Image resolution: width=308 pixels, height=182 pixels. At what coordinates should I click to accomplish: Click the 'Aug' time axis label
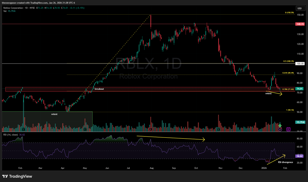pos(152,168)
